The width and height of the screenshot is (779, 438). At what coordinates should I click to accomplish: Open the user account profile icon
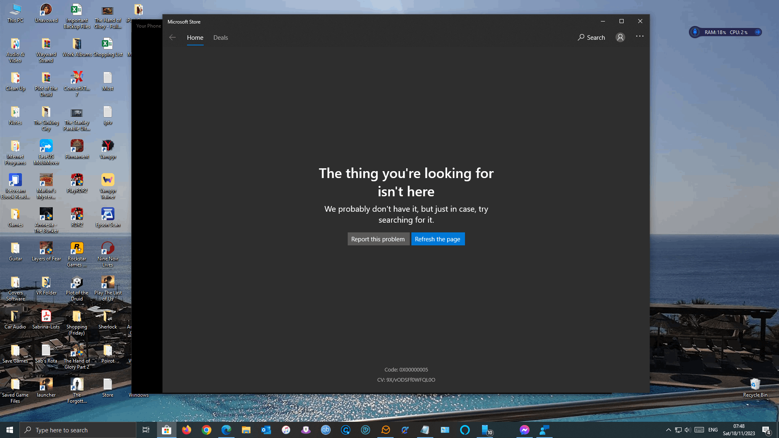tap(620, 37)
